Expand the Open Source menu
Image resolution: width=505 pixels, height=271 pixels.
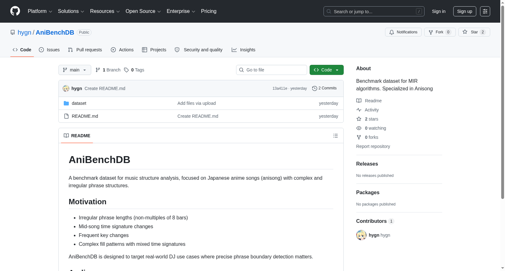point(143,11)
